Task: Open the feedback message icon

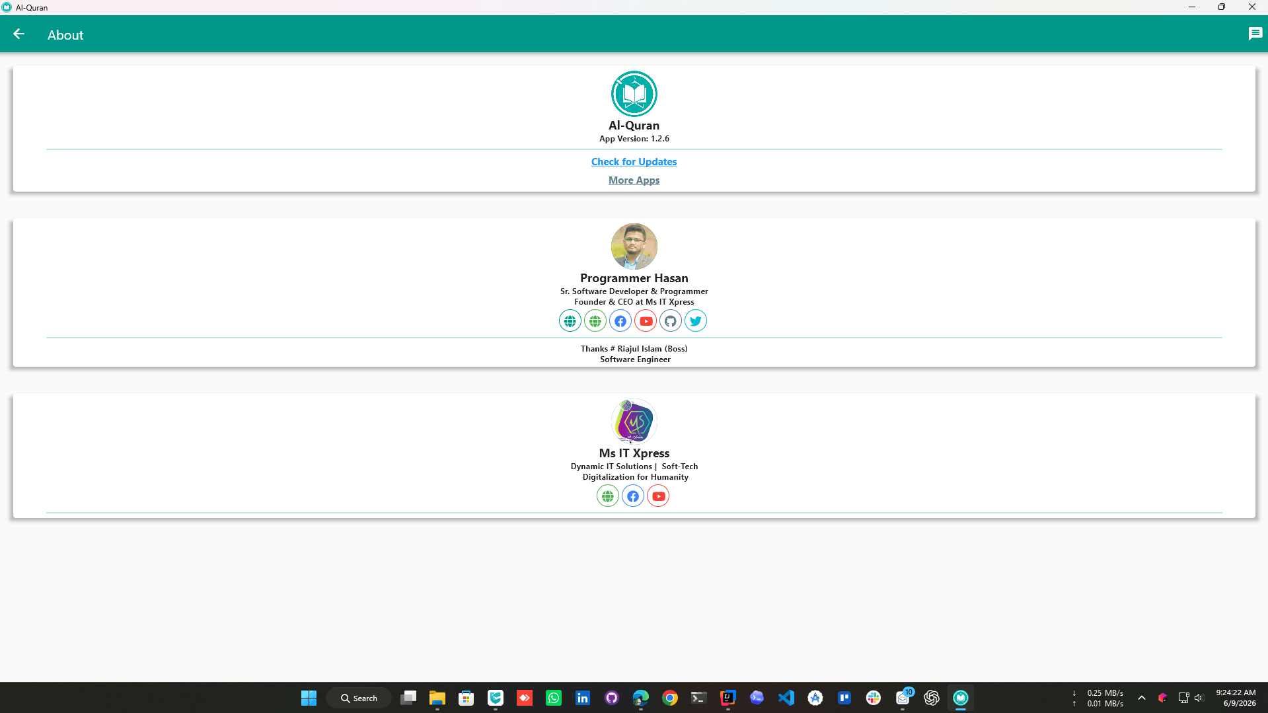Action: [1255, 34]
